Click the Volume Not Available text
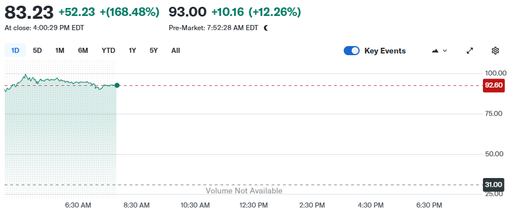Image resolution: width=517 pixels, height=215 pixels. (x=244, y=191)
